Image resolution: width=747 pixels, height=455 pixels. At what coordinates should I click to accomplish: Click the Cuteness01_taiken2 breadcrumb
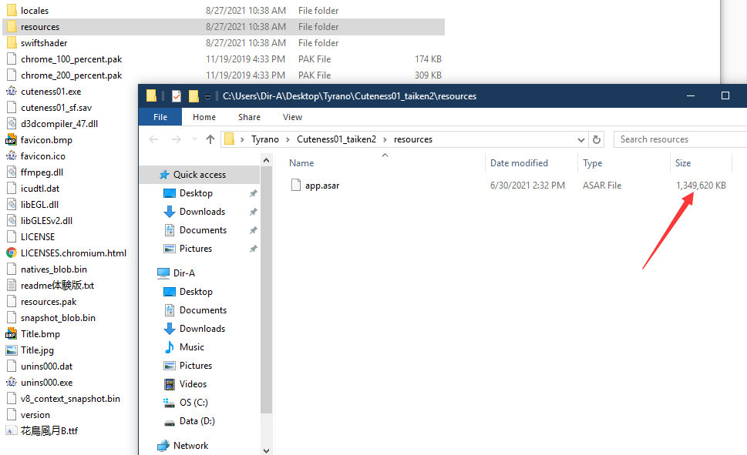[x=336, y=139]
